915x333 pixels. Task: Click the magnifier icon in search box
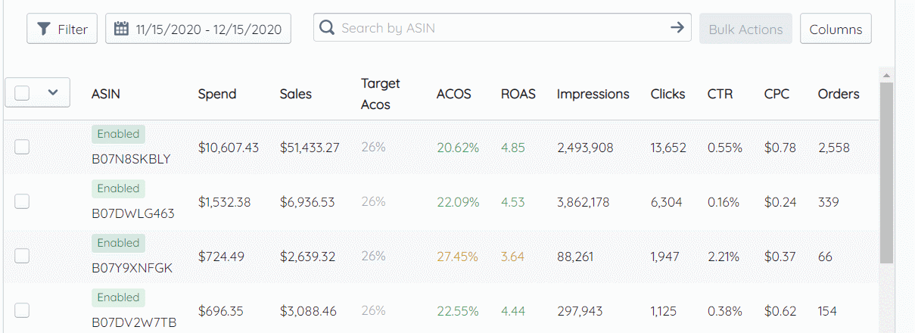(327, 28)
